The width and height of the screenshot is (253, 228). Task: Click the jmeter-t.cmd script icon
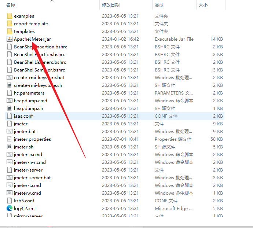10,185
